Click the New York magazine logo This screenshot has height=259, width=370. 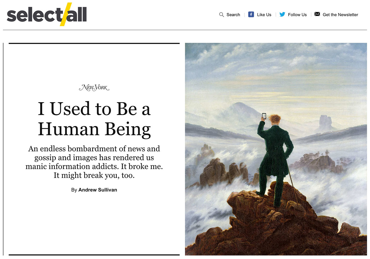tap(94, 88)
